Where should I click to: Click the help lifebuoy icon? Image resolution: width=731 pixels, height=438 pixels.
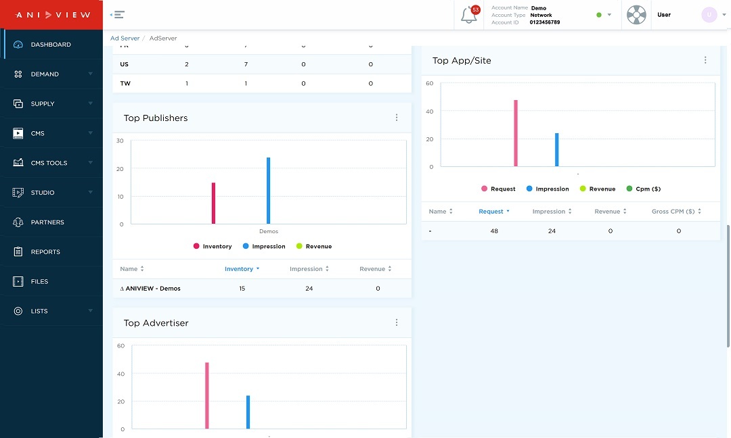pos(636,15)
